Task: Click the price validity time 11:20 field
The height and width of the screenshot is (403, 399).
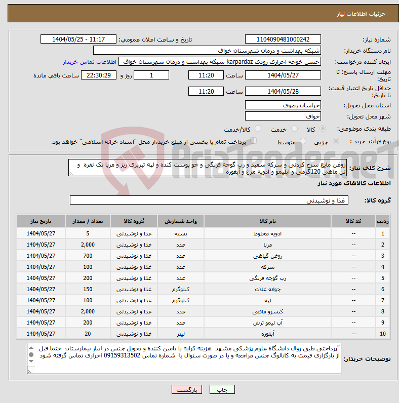Action: tap(206, 91)
